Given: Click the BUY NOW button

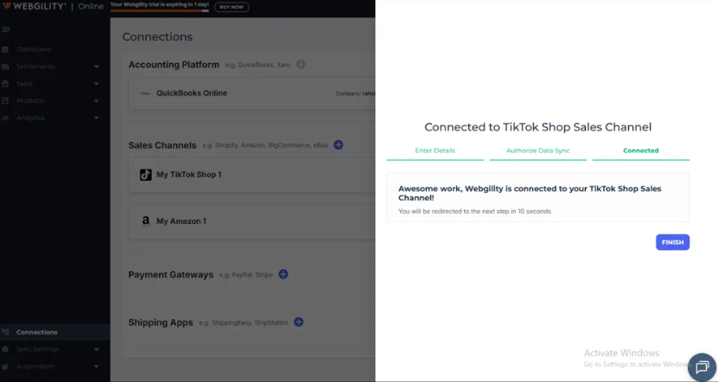Looking at the screenshot, I should pyautogui.click(x=232, y=7).
